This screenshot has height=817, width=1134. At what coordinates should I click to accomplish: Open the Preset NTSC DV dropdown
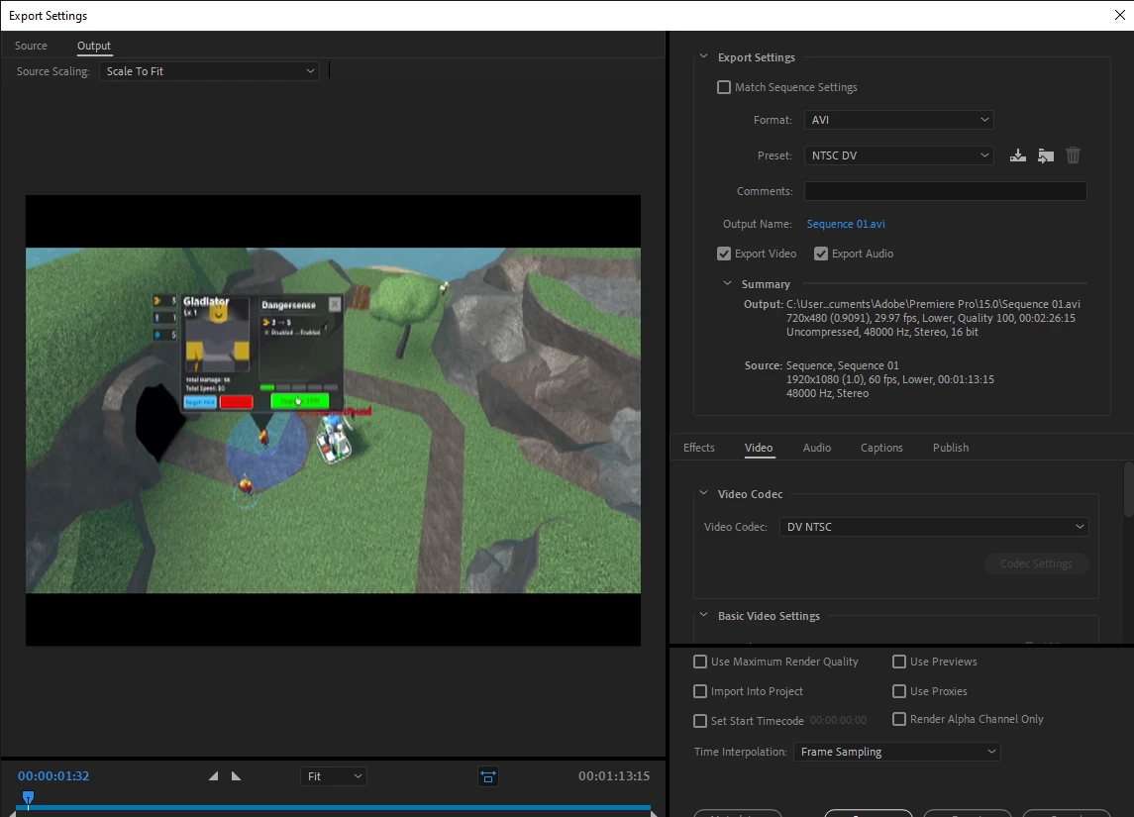click(x=899, y=155)
